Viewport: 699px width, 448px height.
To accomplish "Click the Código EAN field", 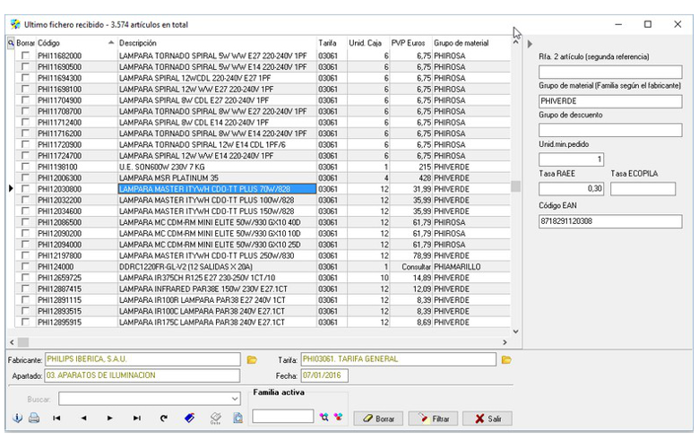I will pos(610,221).
